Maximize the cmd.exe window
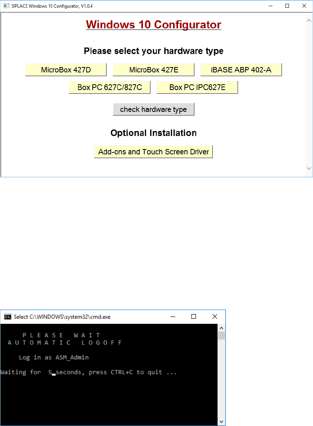Image resolution: width=313 pixels, height=426 pixels. [x=193, y=316]
